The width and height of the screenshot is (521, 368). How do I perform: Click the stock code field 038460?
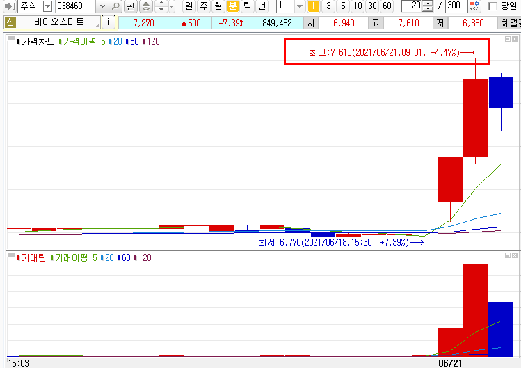[76, 6]
